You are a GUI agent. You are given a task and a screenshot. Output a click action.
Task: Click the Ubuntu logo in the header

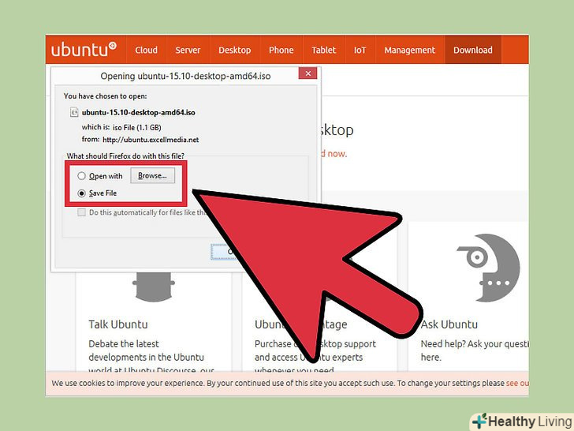[x=84, y=50]
